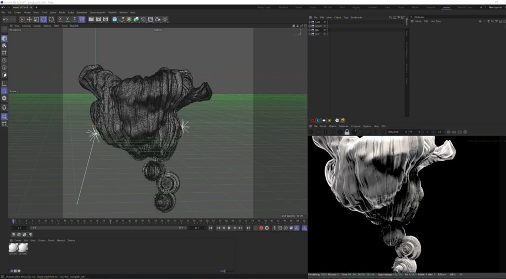The height and width of the screenshot is (279, 506).
Task: Toggle Y axis lock
Action: click(68, 19)
